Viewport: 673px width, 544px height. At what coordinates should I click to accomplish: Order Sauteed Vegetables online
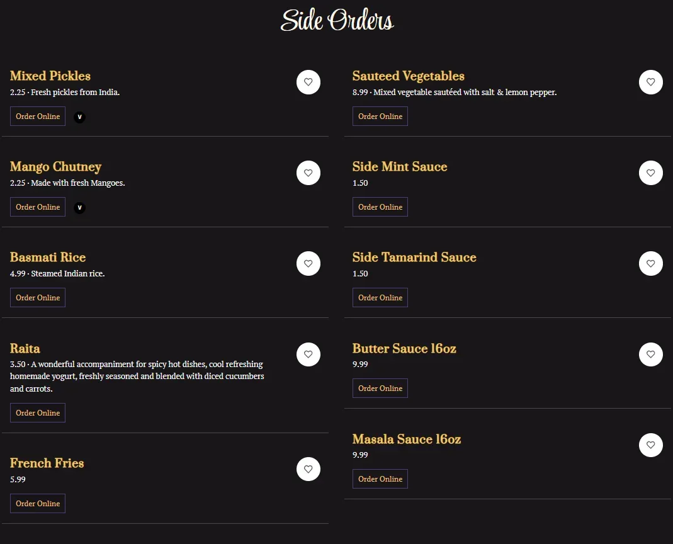pos(380,116)
